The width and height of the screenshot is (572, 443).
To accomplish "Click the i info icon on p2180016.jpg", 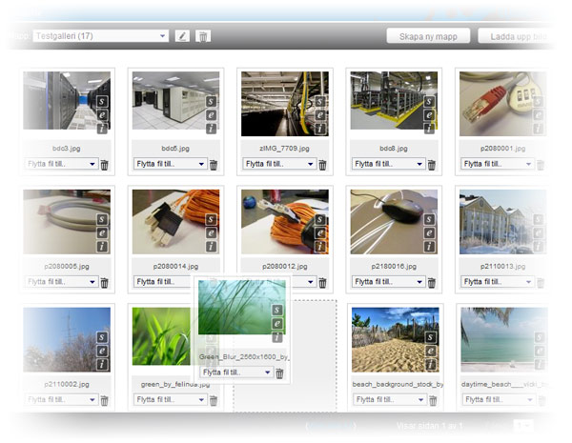I will (x=429, y=247).
